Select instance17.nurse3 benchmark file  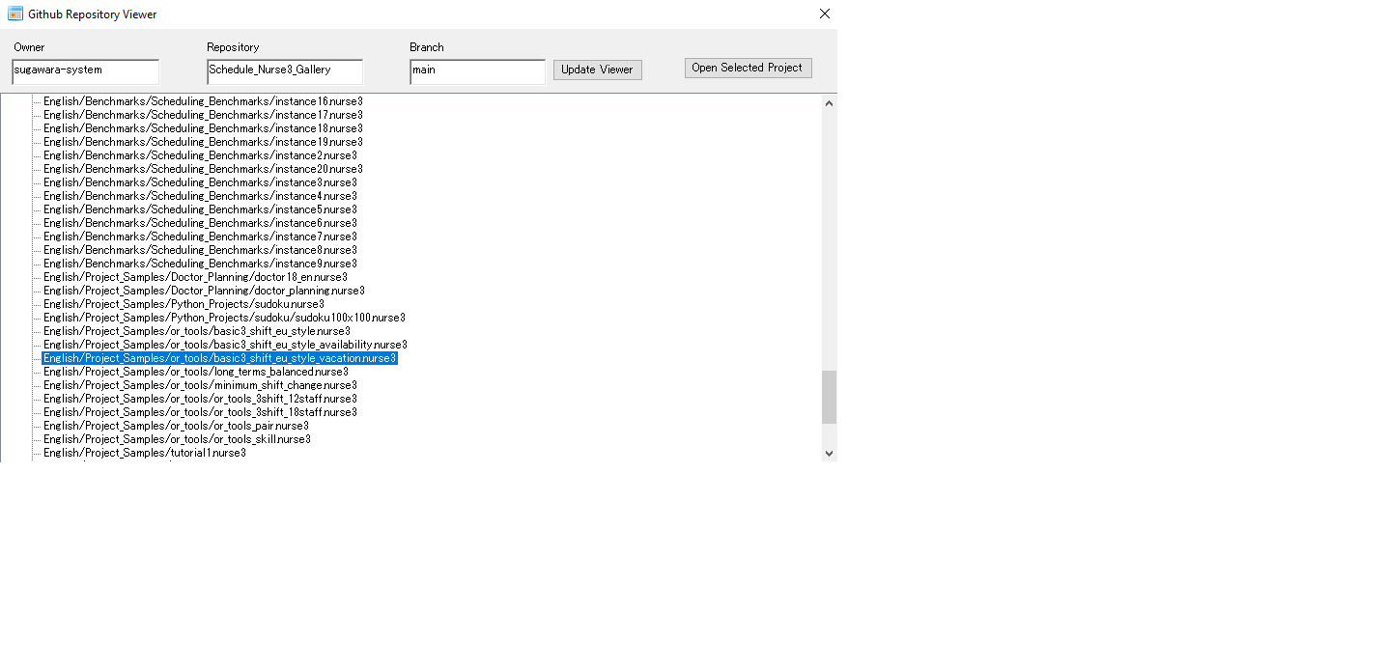pyautogui.click(x=203, y=115)
